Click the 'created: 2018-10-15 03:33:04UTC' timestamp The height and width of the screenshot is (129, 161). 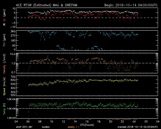click(x=138, y=127)
